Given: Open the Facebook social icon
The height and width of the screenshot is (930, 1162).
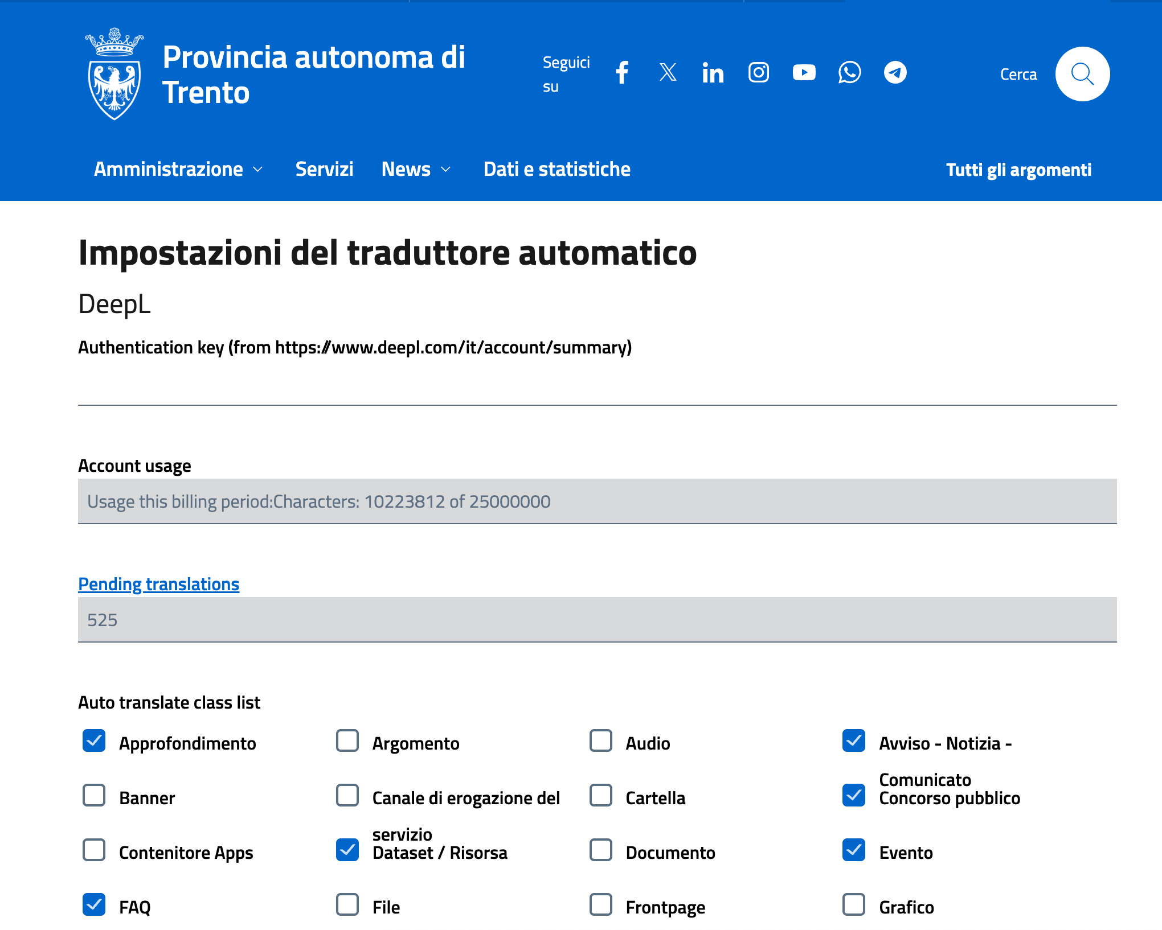Looking at the screenshot, I should tap(622, 73).
